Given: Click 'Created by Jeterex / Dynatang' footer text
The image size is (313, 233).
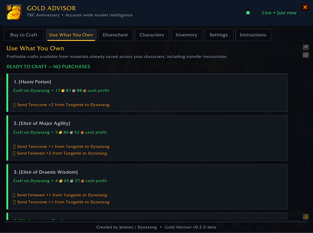Looking at the screenshot, I should pyautogui.click(x=126, y=227).
